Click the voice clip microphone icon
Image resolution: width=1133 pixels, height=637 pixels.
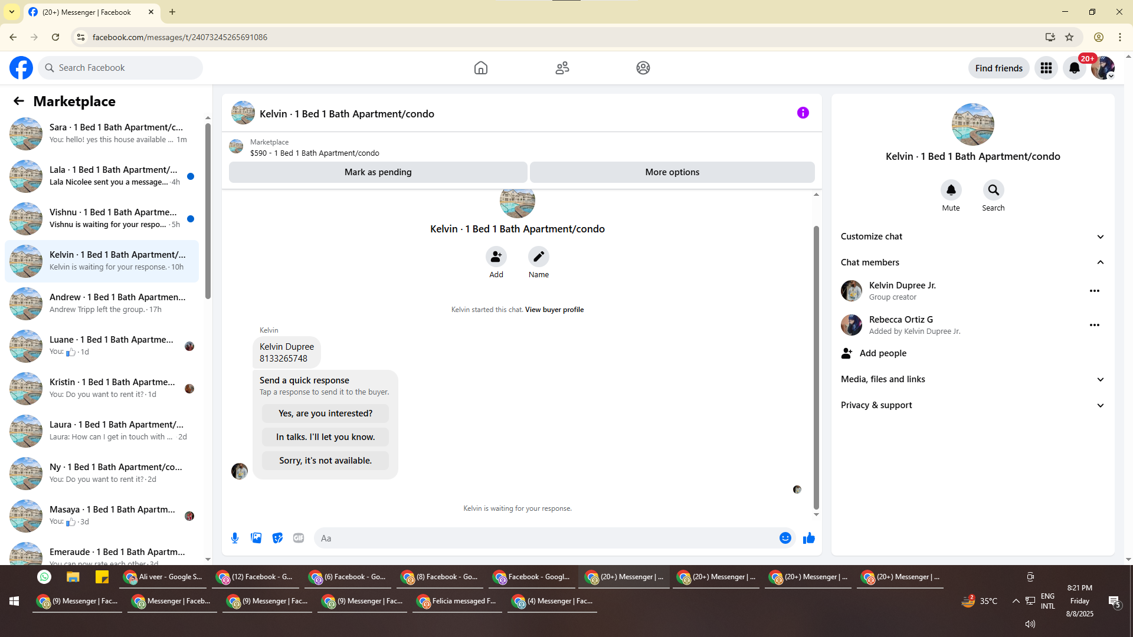click(235, 538)
